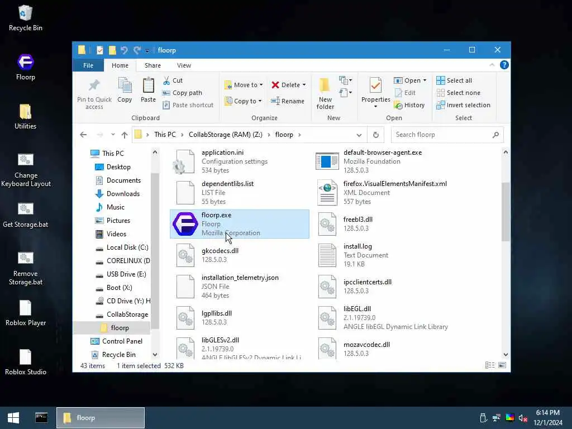The image size is (572, 429).
Task: Click the Copy ribbon button
Action: 125,90
